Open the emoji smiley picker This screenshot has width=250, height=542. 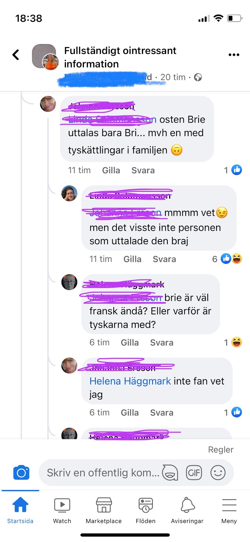tap(218, 473)
